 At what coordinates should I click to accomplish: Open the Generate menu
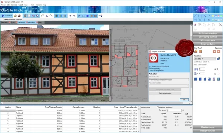14,5
